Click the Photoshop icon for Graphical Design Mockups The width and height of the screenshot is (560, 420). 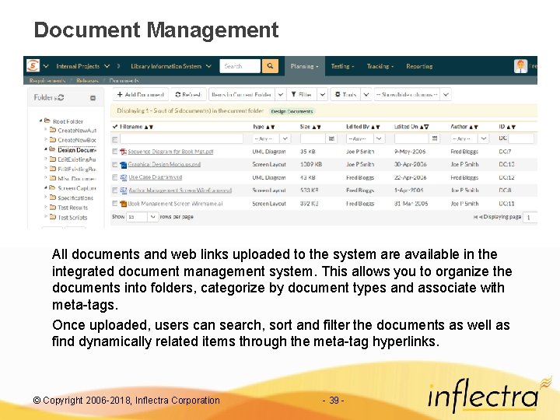click(x=123, y=165)
